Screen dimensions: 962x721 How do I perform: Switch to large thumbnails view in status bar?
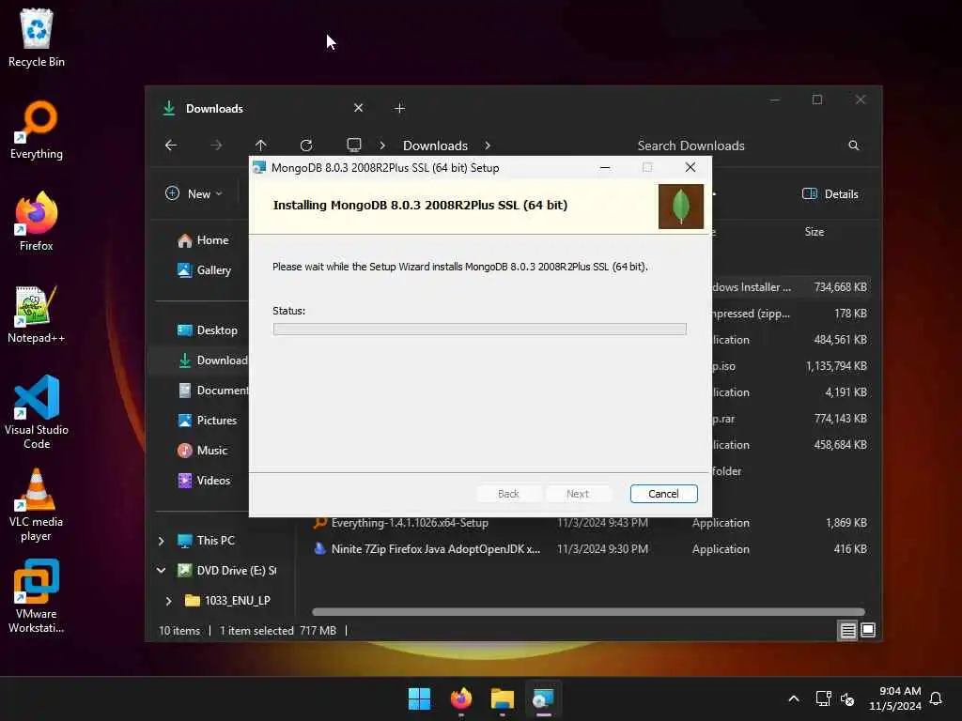click(867, 630)
